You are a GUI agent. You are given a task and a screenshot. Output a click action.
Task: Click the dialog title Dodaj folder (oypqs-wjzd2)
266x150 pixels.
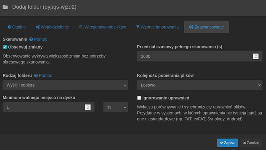point(44,7)
